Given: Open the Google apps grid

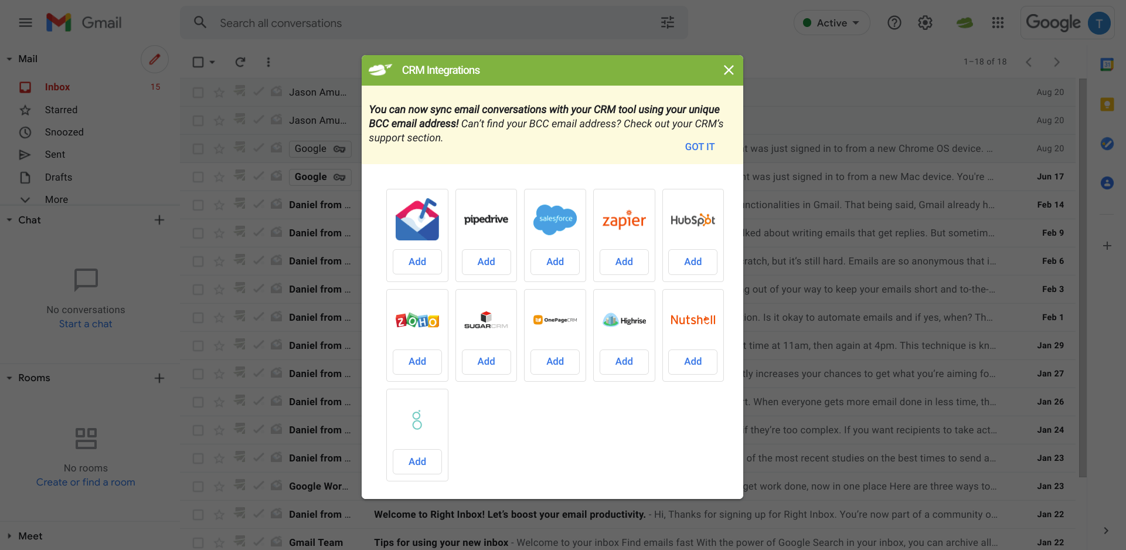Looking at the screenshot, I should [x=998, y=23].
